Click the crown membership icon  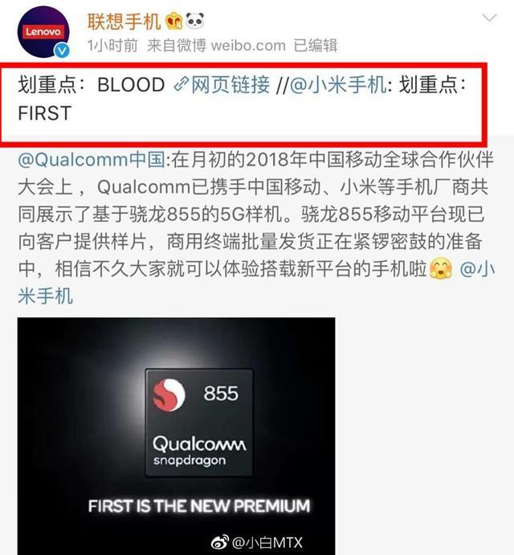point(174,21)
